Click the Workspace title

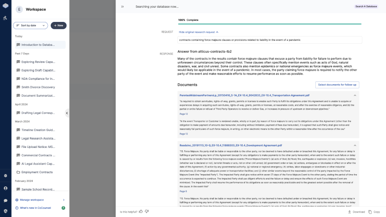tap(36, 9)
